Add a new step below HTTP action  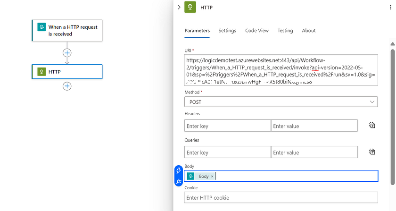[x=67, y=86]
